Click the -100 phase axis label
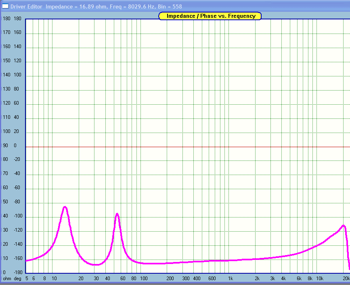Viewport: 350px width, 285px height. (18, 216)
